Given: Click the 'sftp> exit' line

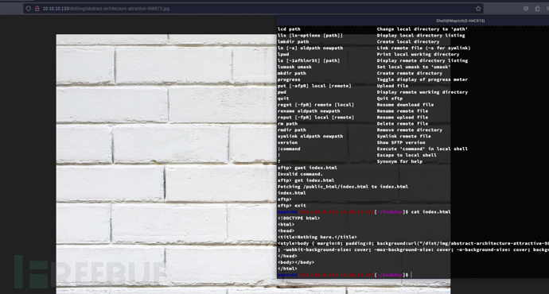Looking at the screenshot, I should click(x=292, y=206).
